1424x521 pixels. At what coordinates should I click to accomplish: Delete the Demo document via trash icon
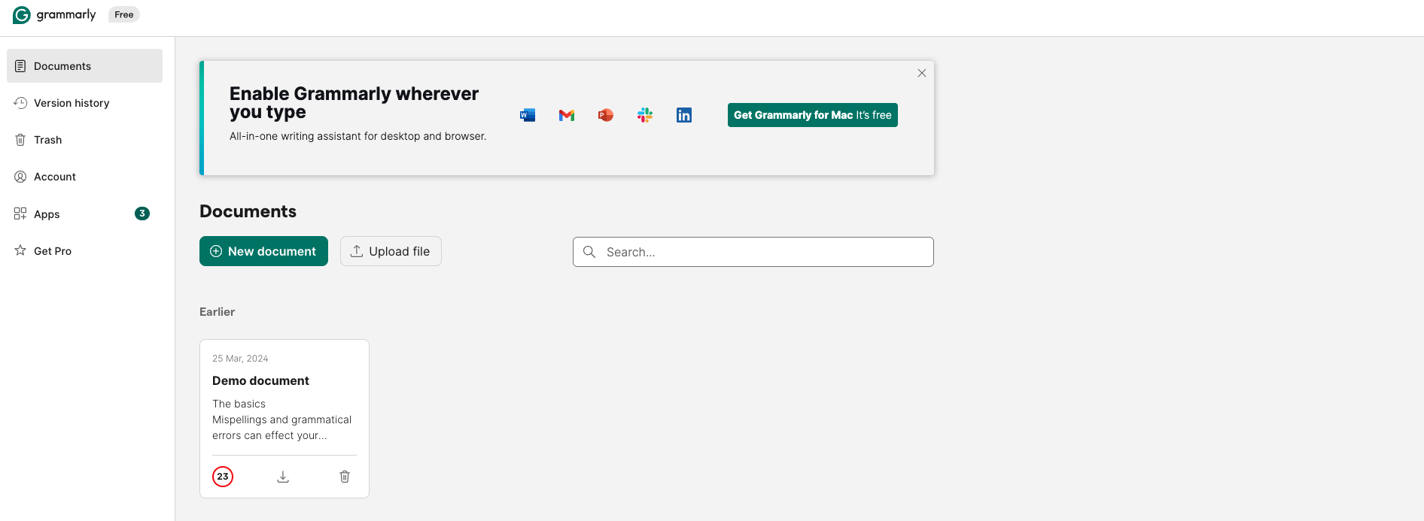(345, 477)
